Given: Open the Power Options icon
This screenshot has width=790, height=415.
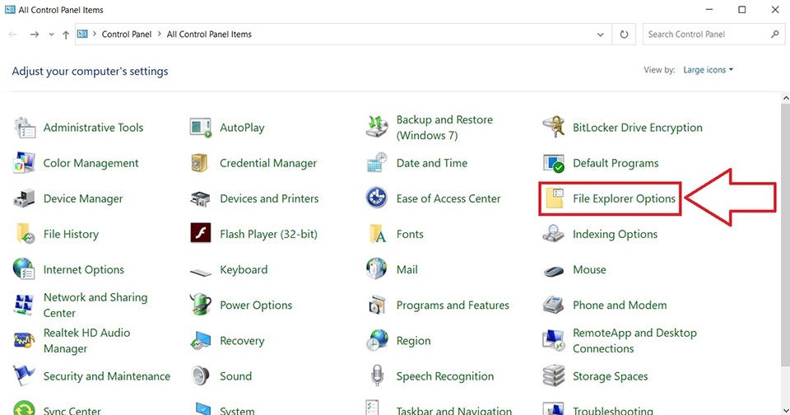Looking at the screenshot, I should (201, 305).
